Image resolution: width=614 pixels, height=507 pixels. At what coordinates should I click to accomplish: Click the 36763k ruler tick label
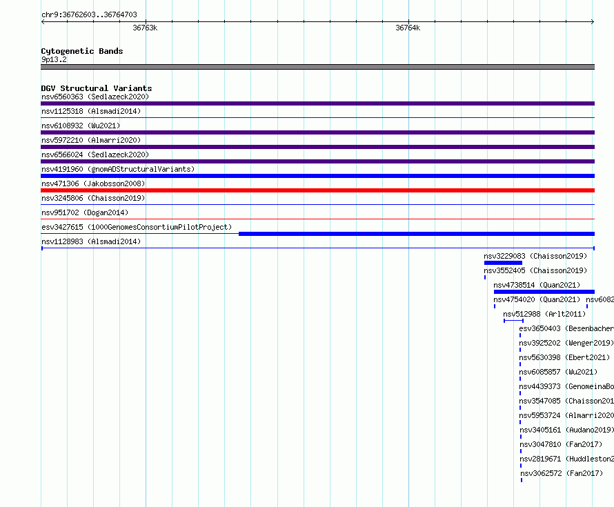point(145,28)
